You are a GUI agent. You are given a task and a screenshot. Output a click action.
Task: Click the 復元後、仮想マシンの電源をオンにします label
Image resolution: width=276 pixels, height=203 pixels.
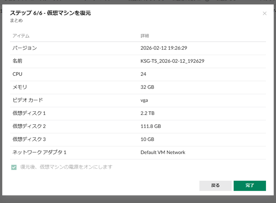(66, 167)
